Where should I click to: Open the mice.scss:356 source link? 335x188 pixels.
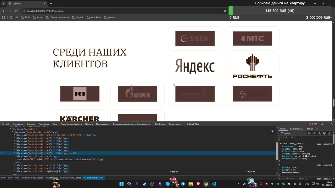pyautogui.click(x=324, y=144)
